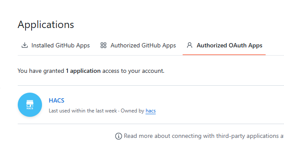Select the Authorized OAuth Apps tab
The height and width of the screenshot is (159, 284).
click(x=224, y=45)
